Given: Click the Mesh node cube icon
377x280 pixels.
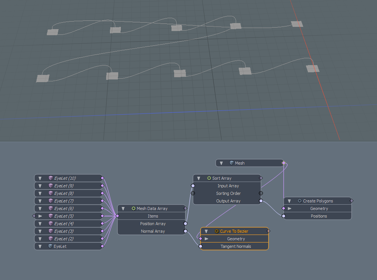Looking at the screenshot, I should (x=232, y=163).
